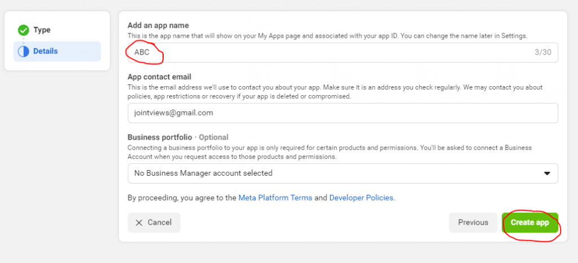Open the Developer Policies link

(x=362, y=198)
